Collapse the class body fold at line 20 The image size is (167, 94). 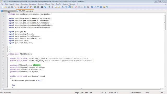click(x=8, y=56)
